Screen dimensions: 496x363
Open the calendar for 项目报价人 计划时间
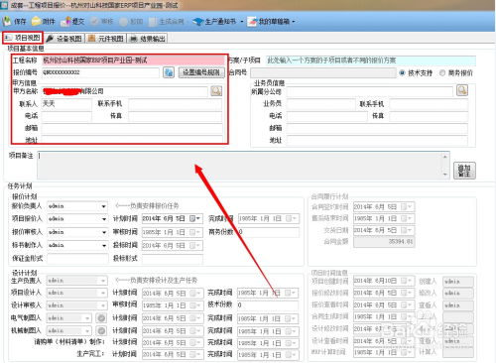pyautogui.click(x=194, y=218)
